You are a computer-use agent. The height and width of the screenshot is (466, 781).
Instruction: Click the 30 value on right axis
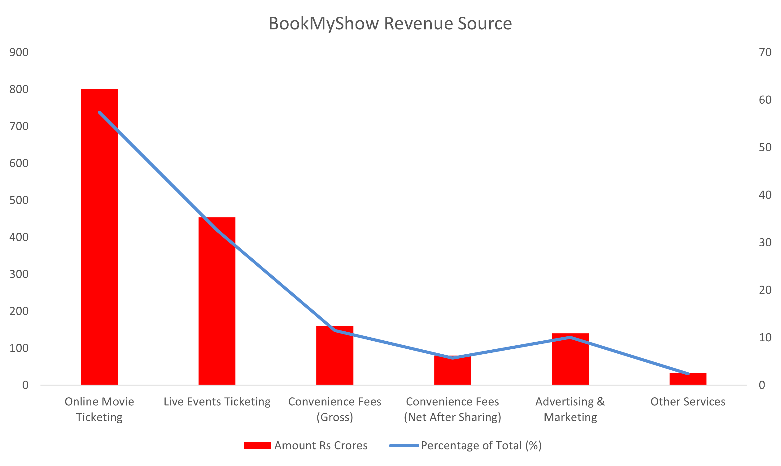coord(765,242)
